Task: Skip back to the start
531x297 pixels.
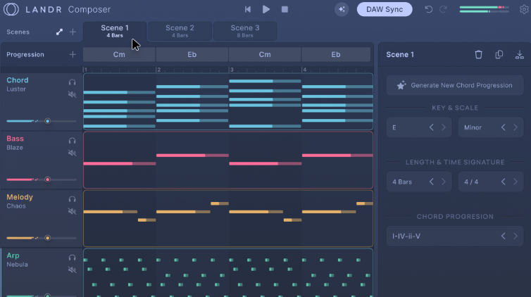Action: click(248, 9)
